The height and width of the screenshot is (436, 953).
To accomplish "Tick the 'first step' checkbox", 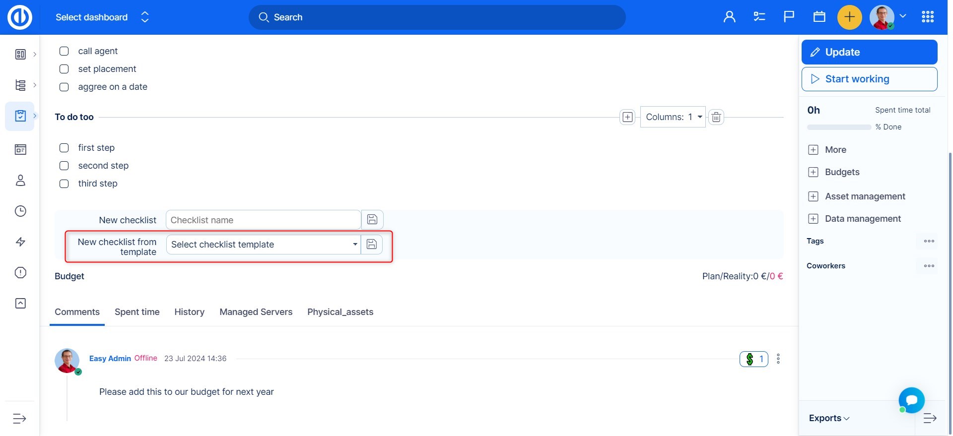I will [x=64, y=148].
